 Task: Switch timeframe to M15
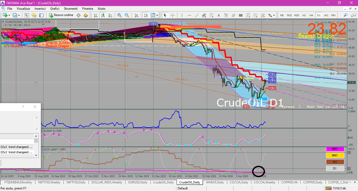(289, 15)
